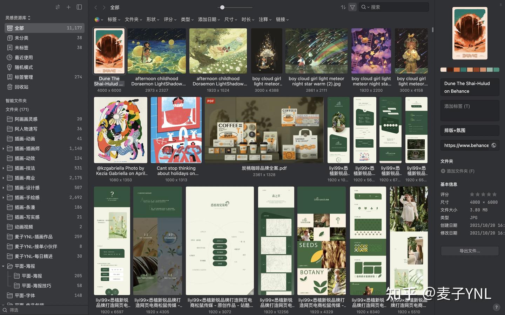Click the last green palette swatch
Screen dimensions: 505x315
(496, 70)
